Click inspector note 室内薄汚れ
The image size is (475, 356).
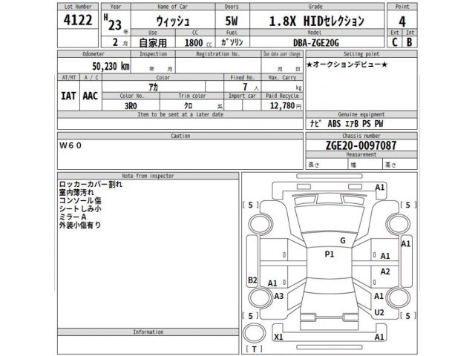76,192
